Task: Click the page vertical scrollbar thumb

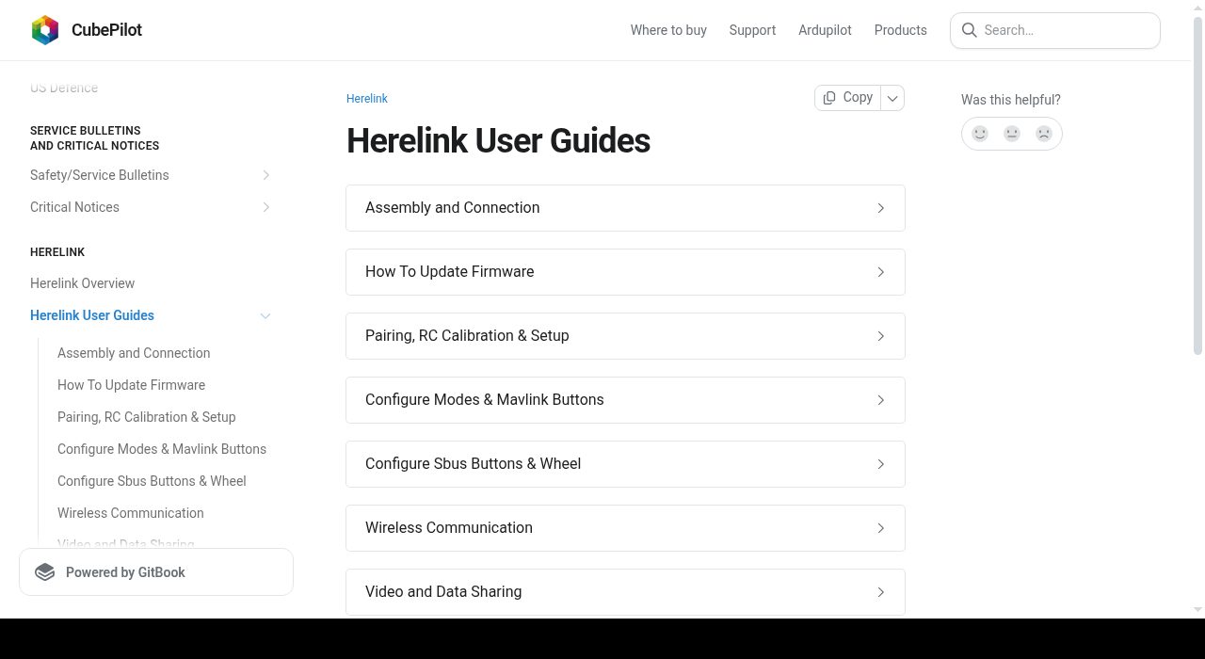Action: tap(1197, 185)
